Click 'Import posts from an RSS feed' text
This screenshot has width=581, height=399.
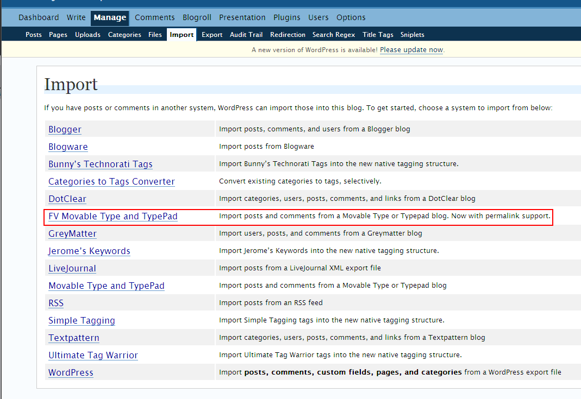271,302
